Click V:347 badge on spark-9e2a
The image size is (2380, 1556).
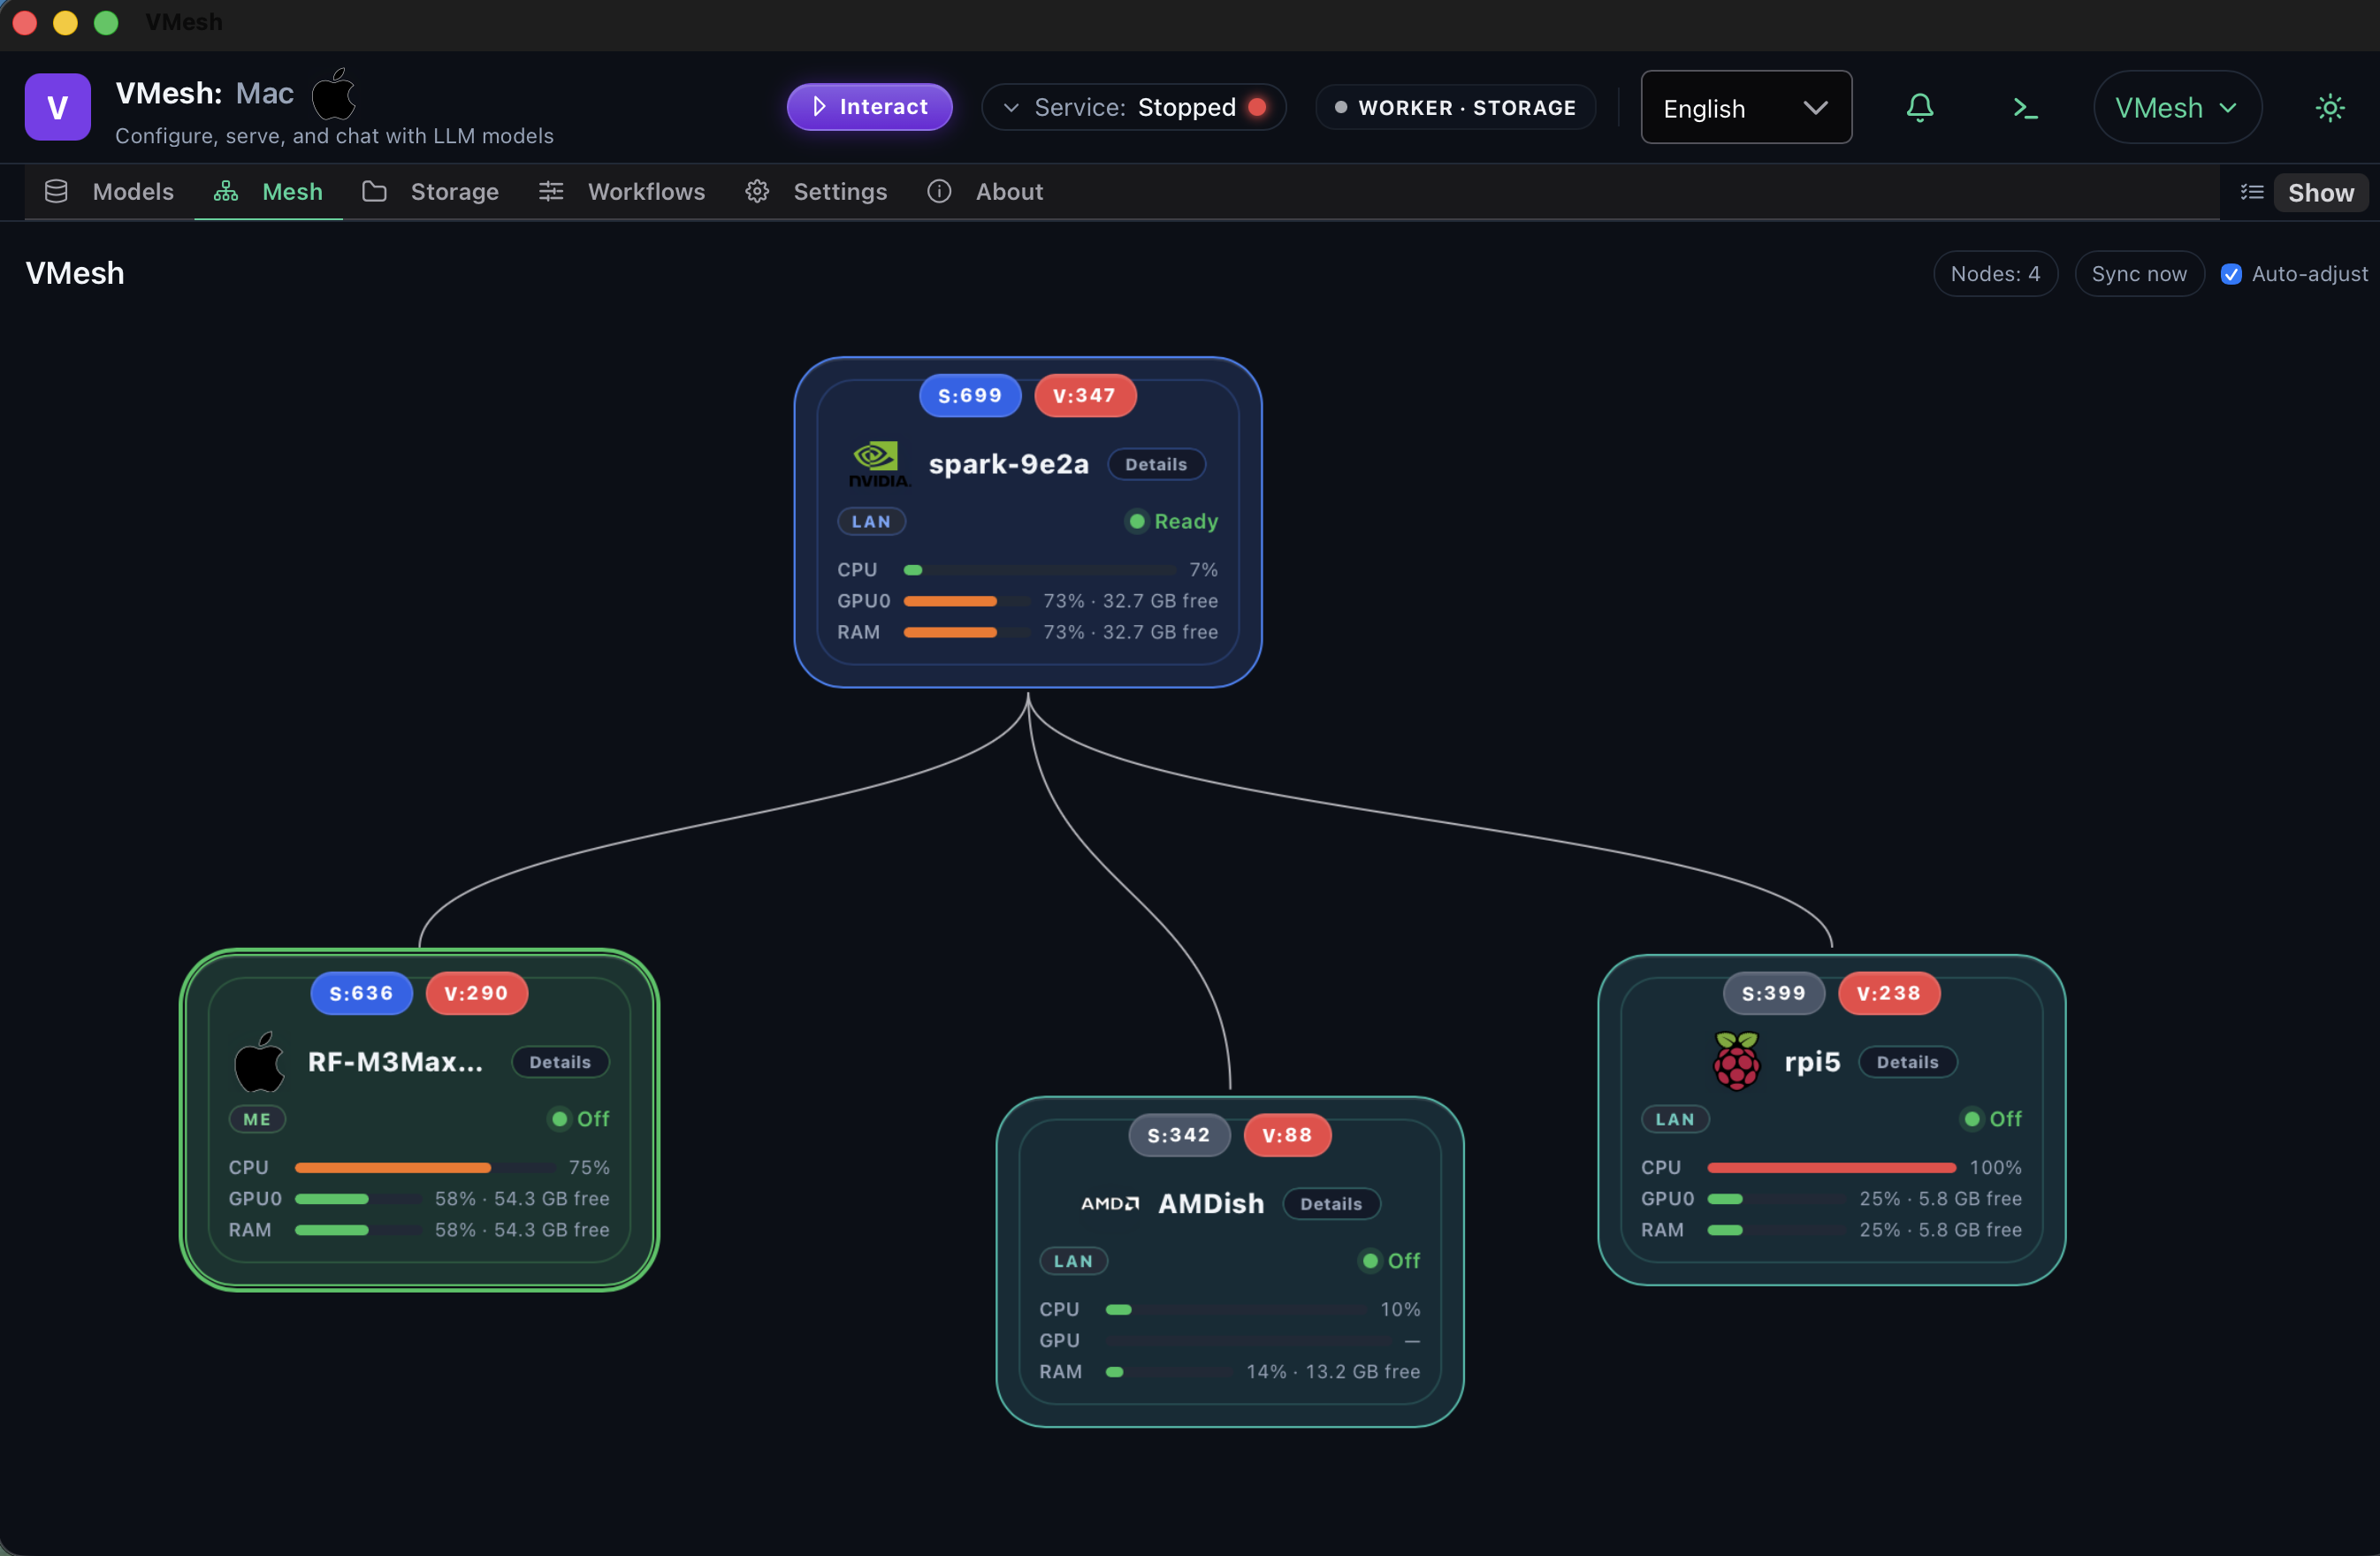pyautogui.click(x=1084, y=396)
